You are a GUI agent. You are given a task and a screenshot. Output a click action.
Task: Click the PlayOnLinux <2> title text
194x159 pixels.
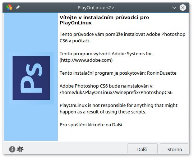tap(96, 8)
